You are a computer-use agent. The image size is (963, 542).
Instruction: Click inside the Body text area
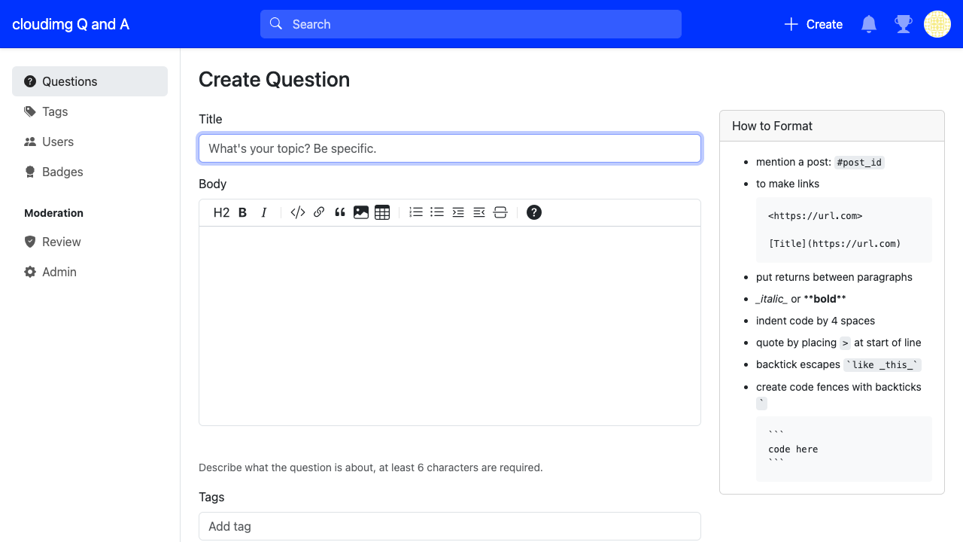[x=450, y=325]
